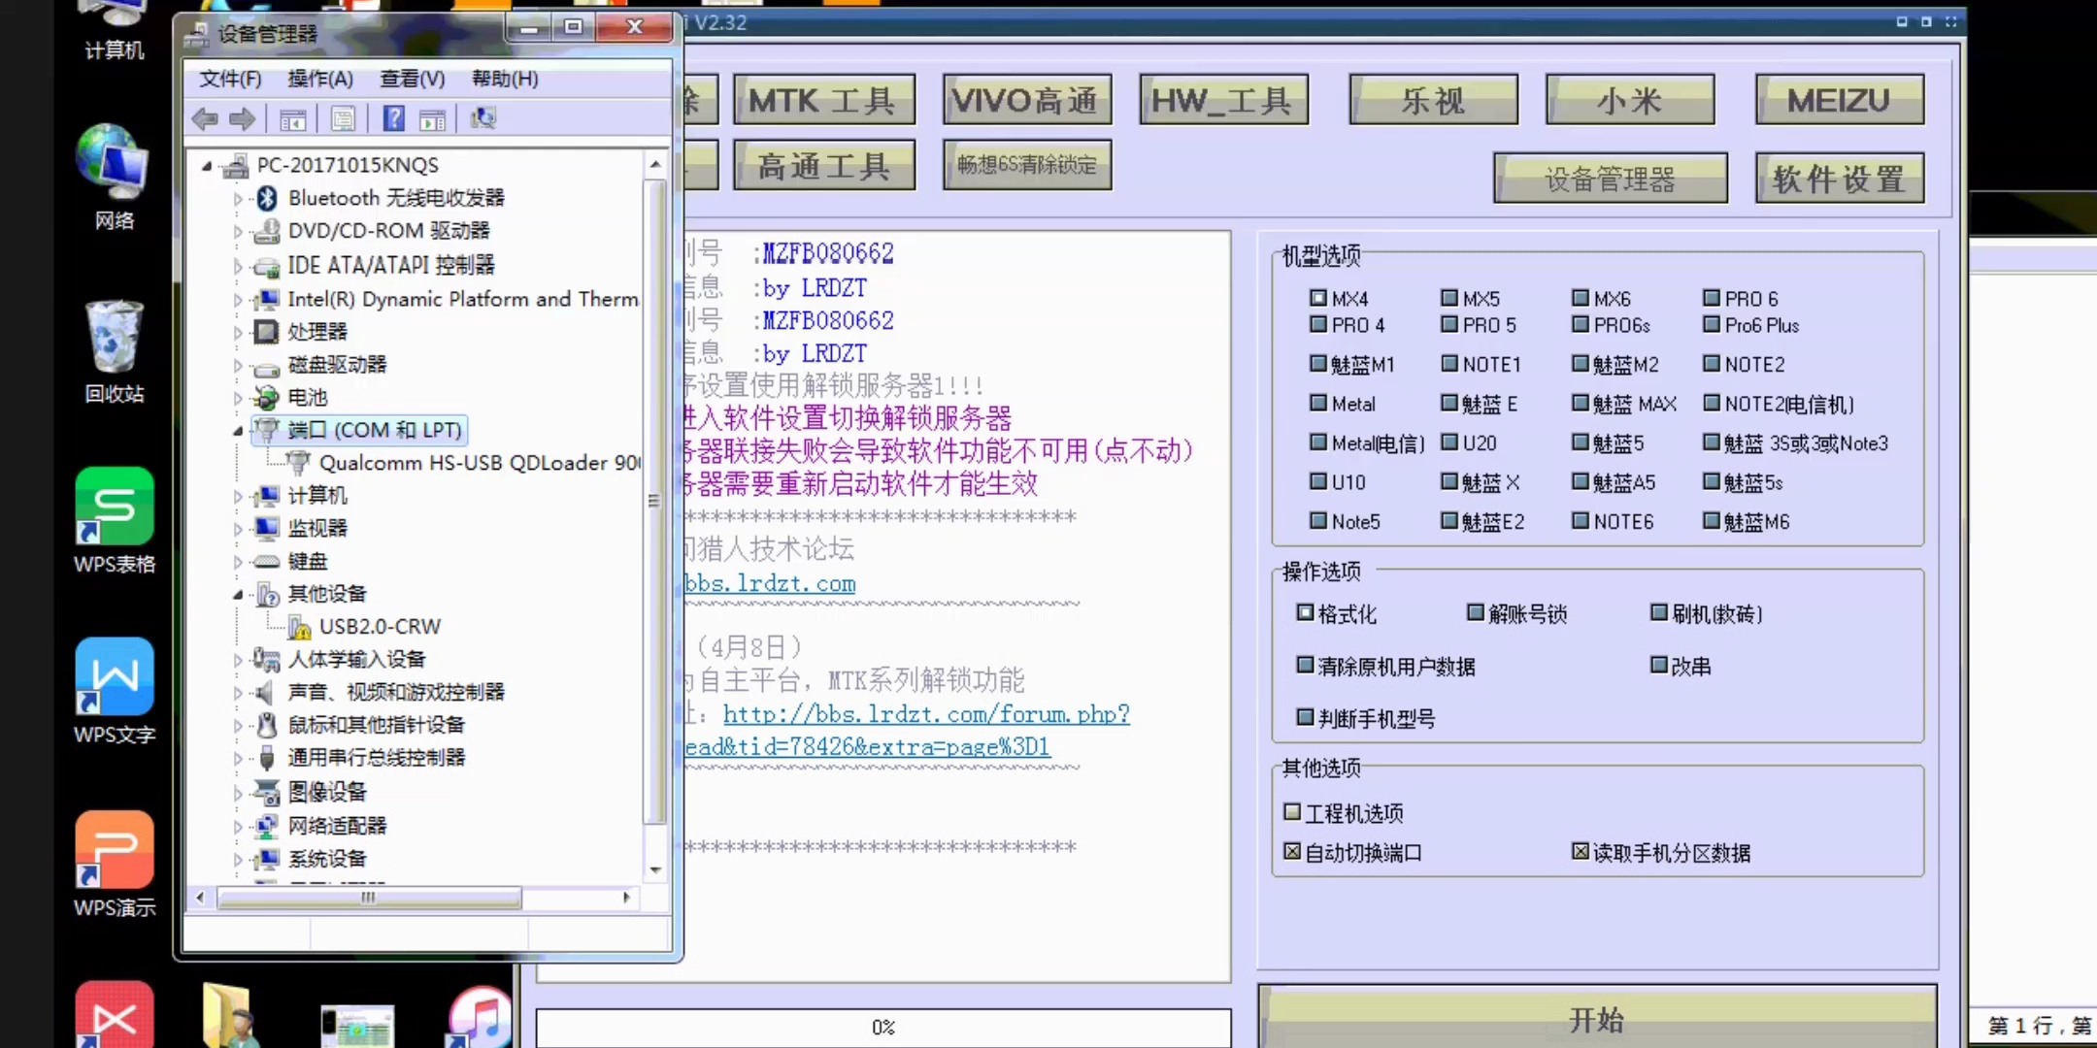Click the 设备管理器 button in unlock tool

pos(1610,179)
